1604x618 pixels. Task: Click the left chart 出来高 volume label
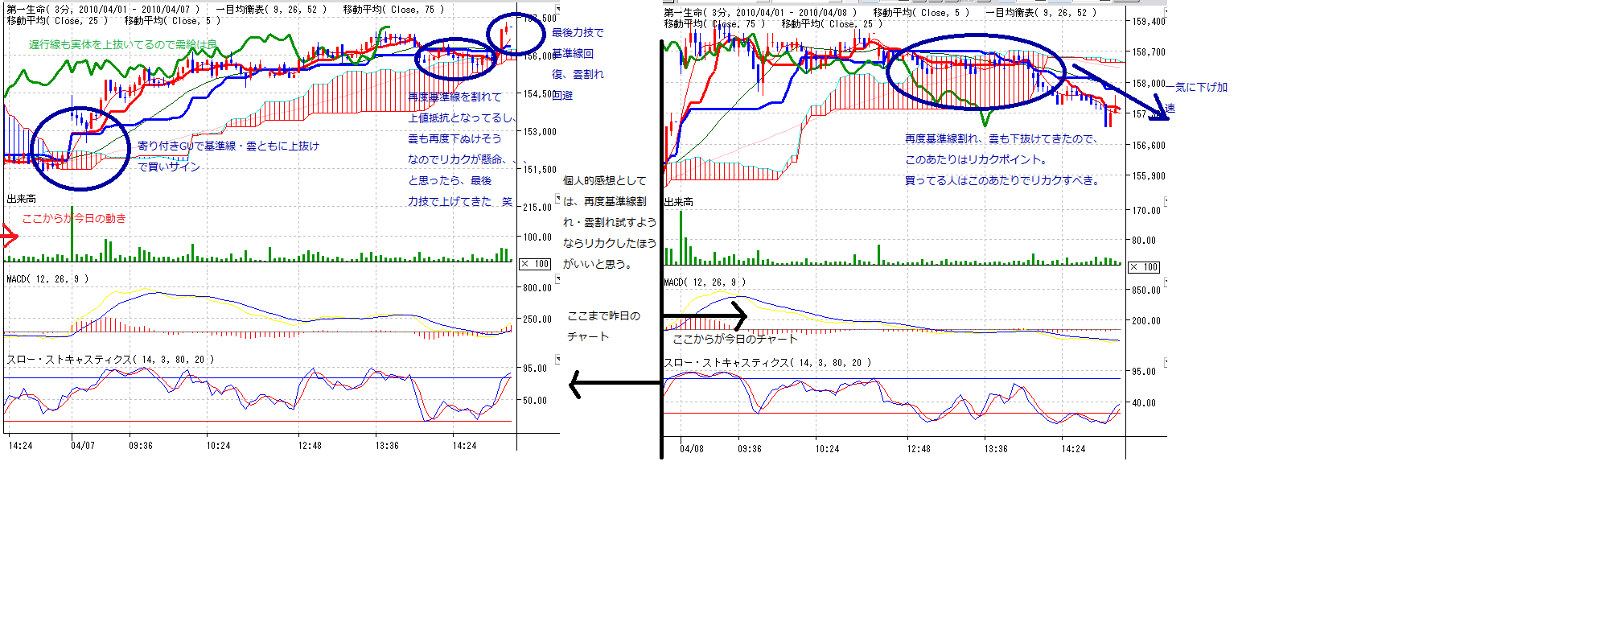(x=22, y=199)
